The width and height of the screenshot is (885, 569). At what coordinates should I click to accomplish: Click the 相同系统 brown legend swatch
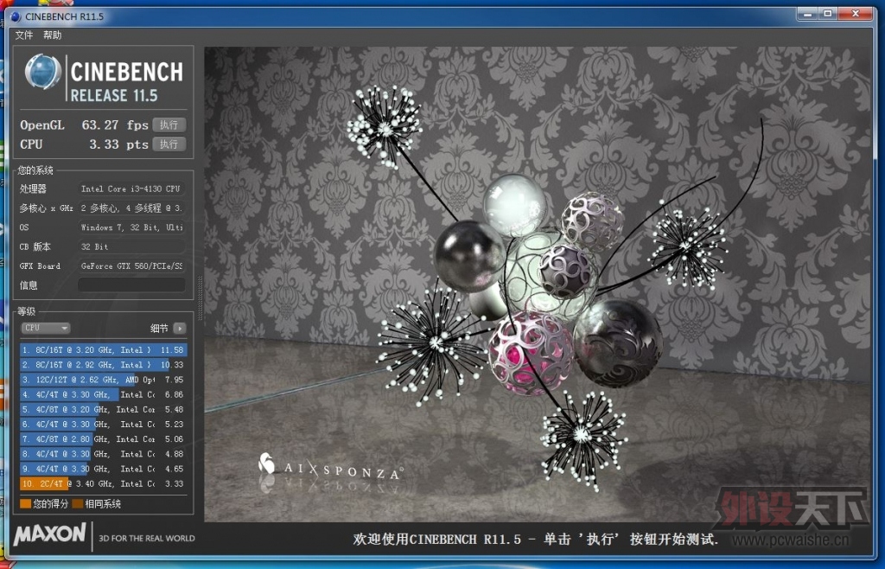[77, 503]
